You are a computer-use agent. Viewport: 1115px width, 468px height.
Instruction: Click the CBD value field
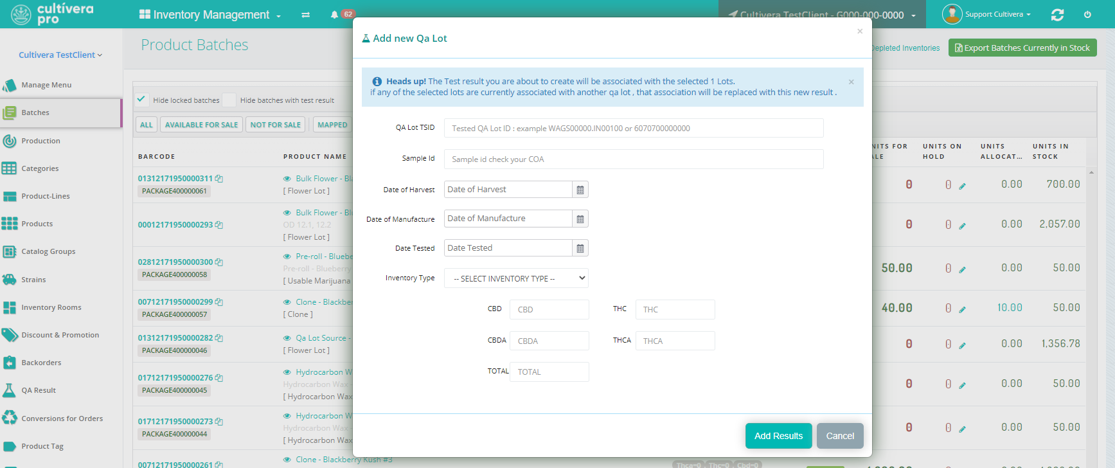coord(549,309)
